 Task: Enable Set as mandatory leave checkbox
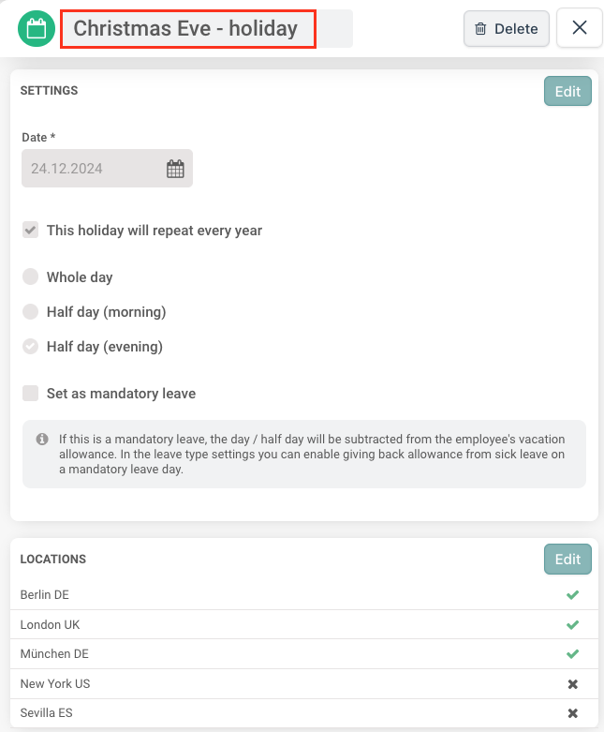pyautogui.click(x=31, y=394)
